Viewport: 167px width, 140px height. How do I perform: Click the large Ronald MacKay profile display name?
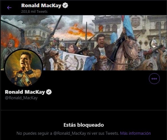[25, 92]
